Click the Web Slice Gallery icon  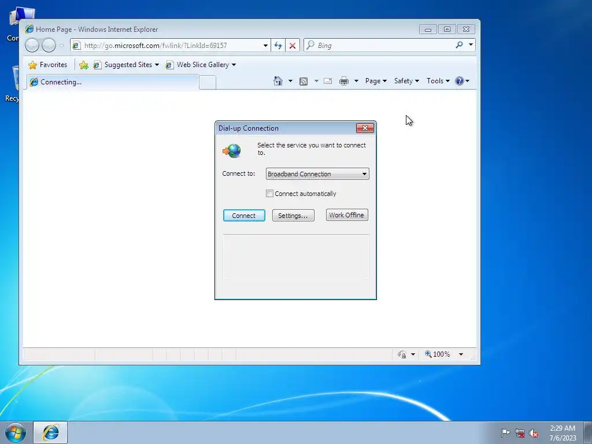point(169,65)
